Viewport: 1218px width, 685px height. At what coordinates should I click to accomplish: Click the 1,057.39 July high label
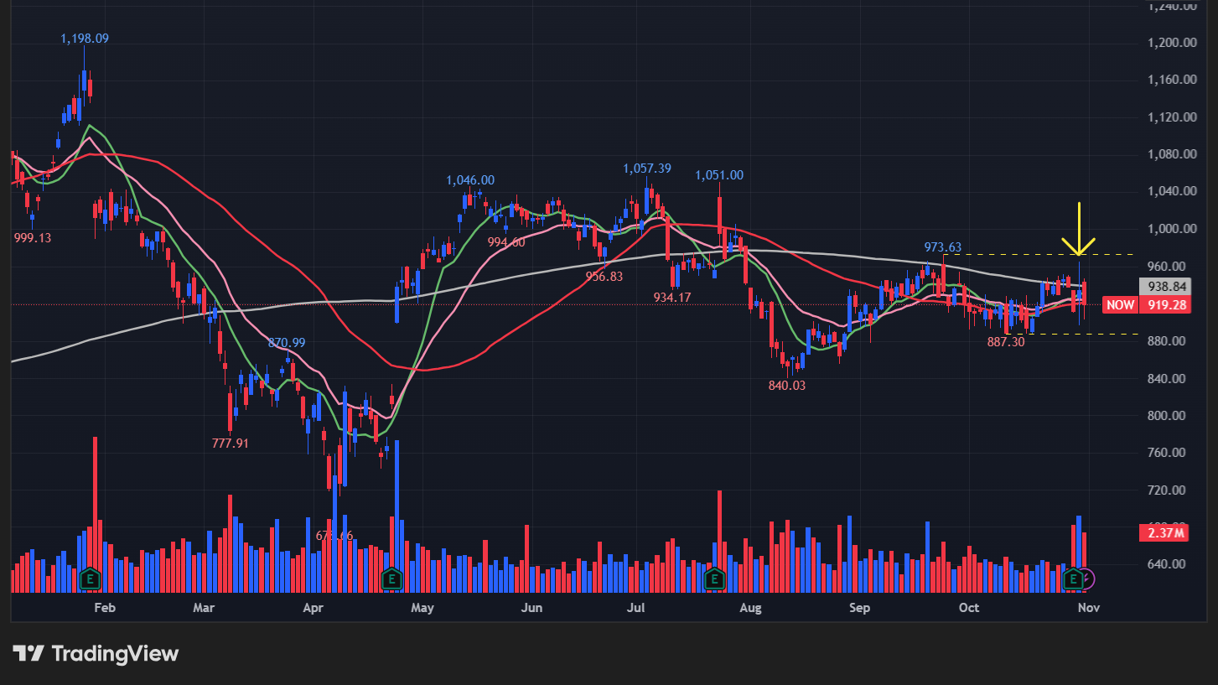coord(646,169)
